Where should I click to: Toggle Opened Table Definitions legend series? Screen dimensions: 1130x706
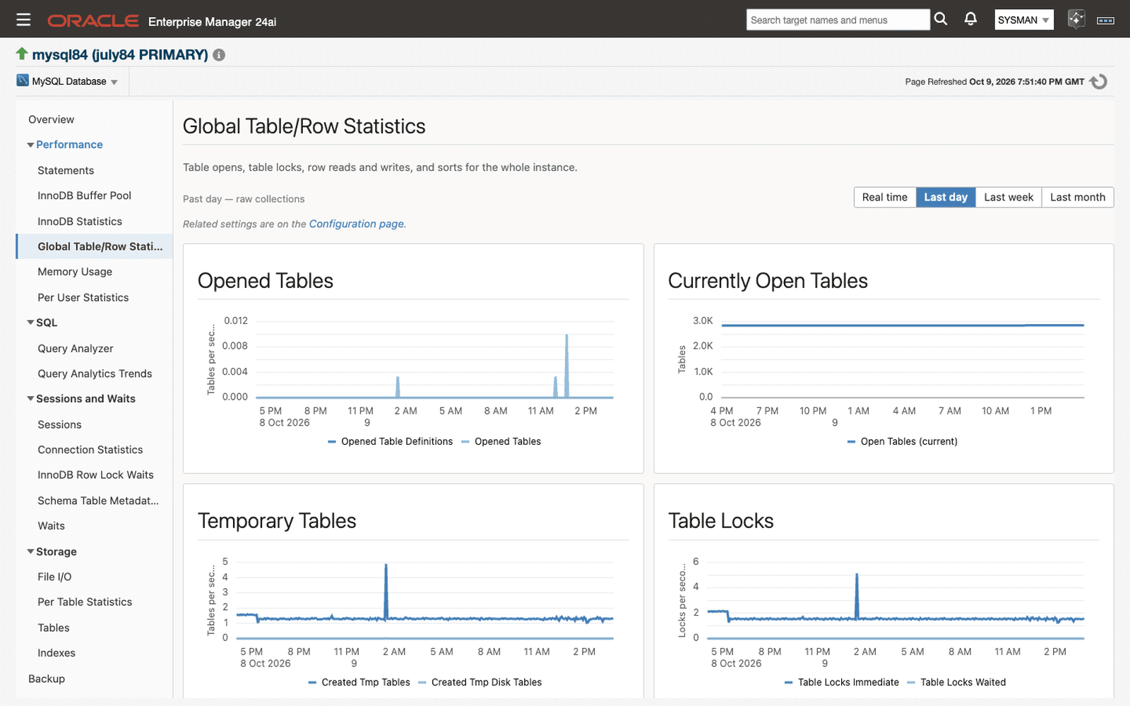click(x=391, y=441)
